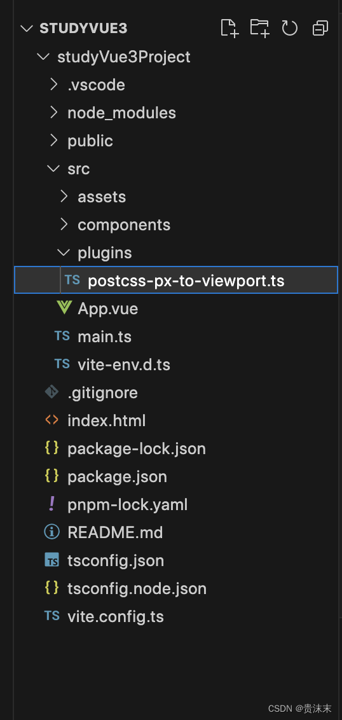
Task: Click the New Folder icon
Action: tap(259, 29)
